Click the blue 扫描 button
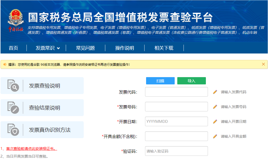268x161 pixels. click(160, 81)
